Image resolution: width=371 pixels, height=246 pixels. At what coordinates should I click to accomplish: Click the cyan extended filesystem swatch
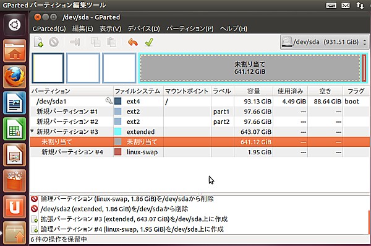point(118,131)
